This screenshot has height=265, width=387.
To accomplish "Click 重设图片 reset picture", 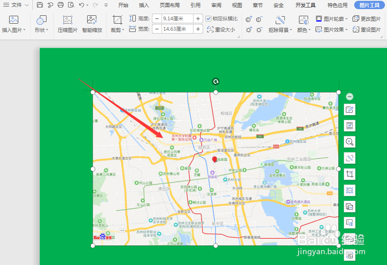I will point(367,29).
